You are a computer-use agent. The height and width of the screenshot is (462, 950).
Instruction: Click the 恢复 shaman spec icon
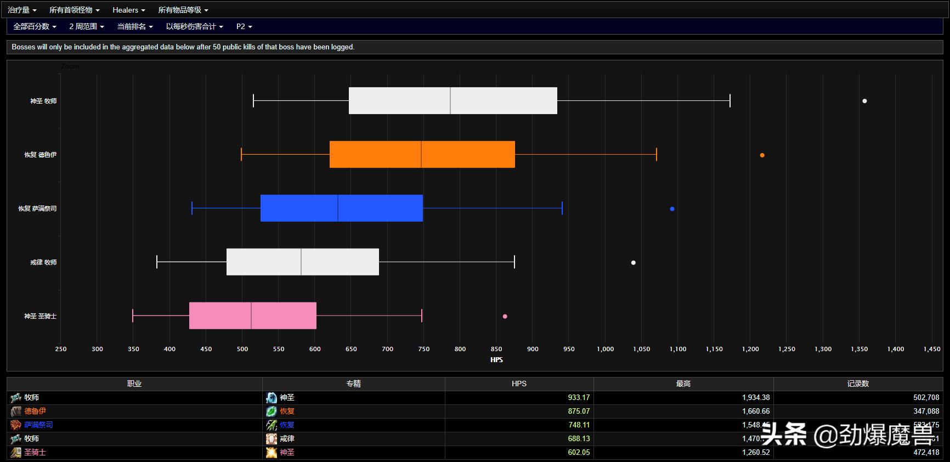[272, 425]
